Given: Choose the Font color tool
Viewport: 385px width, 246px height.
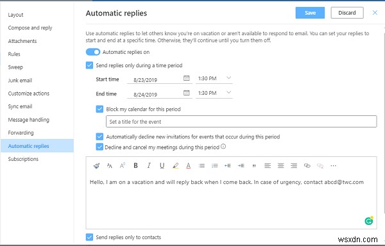Looking at the screenshot, I should coord(188,166).
